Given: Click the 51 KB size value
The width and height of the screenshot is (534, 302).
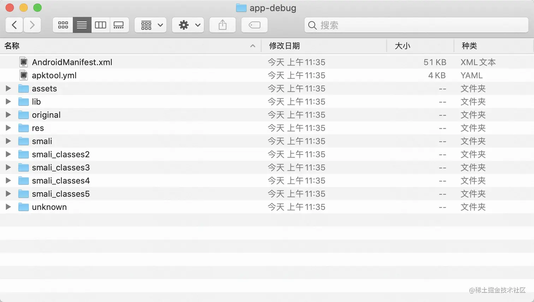Looking at the screenshot, I should [435, 62].
